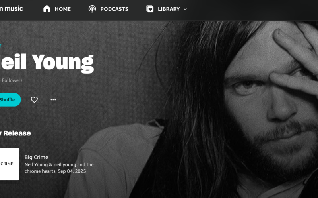
Task: Click the Podcasts broadcast icon
Action: point(92,9)
